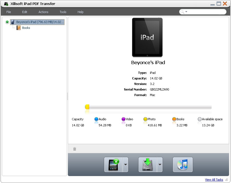Click the large iPad device image
231x183 pixels.
(x=147, y=37)
